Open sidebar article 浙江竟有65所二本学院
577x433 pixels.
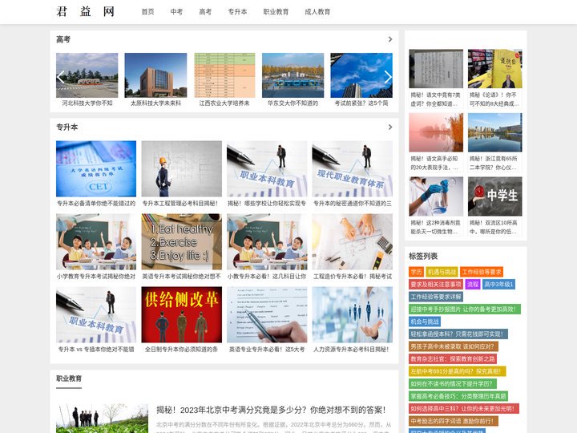click(494, 163)
